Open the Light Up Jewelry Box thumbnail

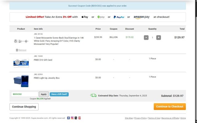(21, 81)
